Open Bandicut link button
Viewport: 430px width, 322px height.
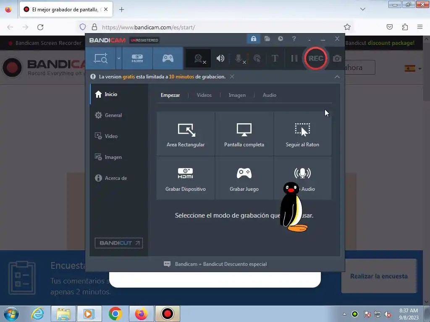[119, 243]
